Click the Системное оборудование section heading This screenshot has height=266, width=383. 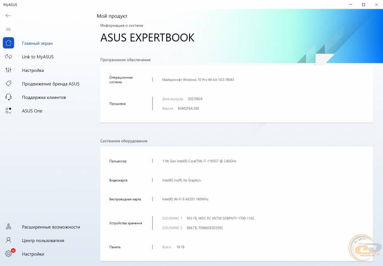click(124, 141)
